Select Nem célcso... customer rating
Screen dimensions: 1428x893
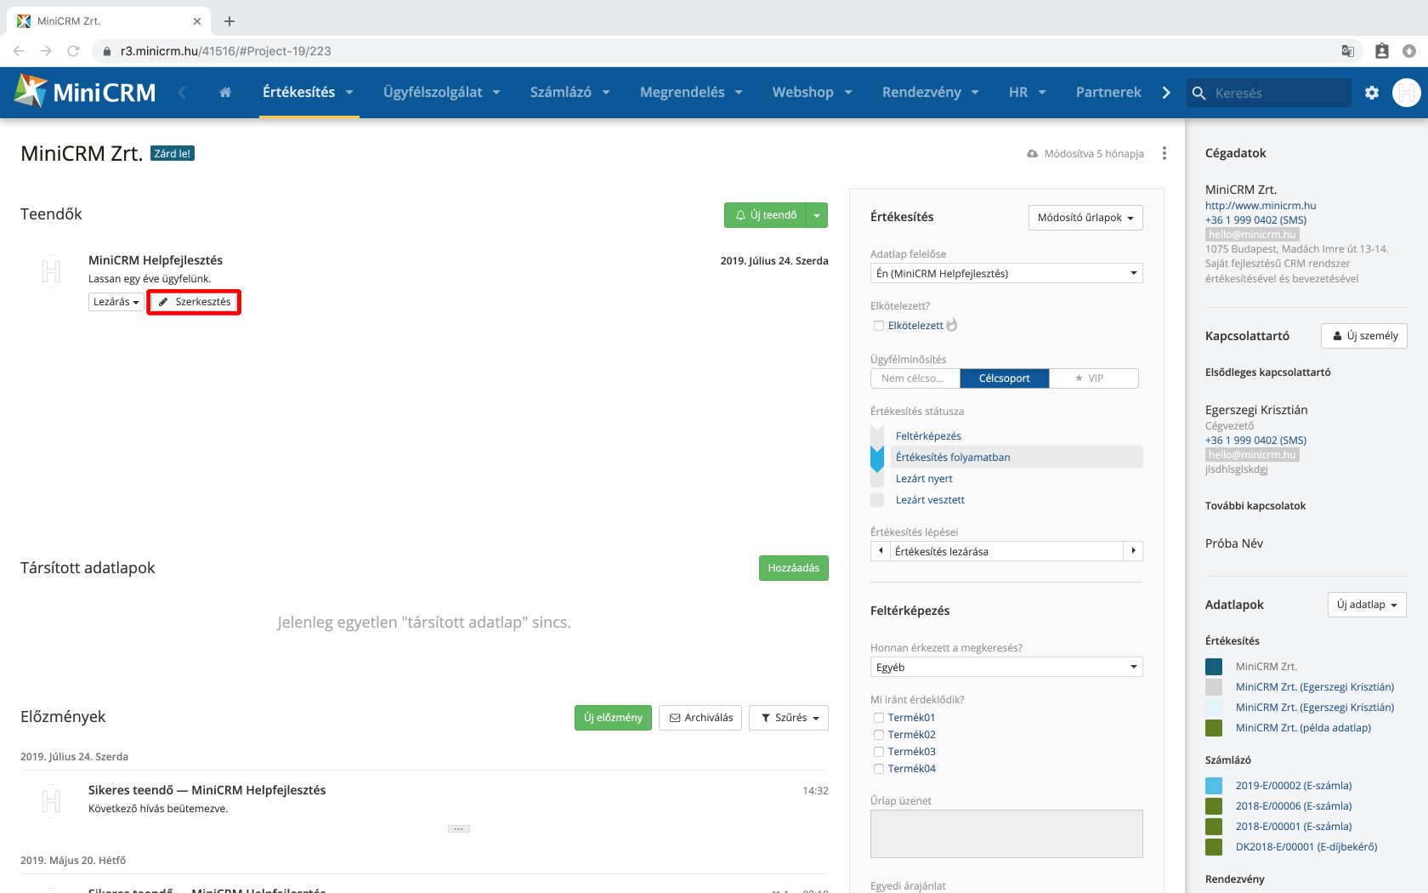click(x=915, y=378)
